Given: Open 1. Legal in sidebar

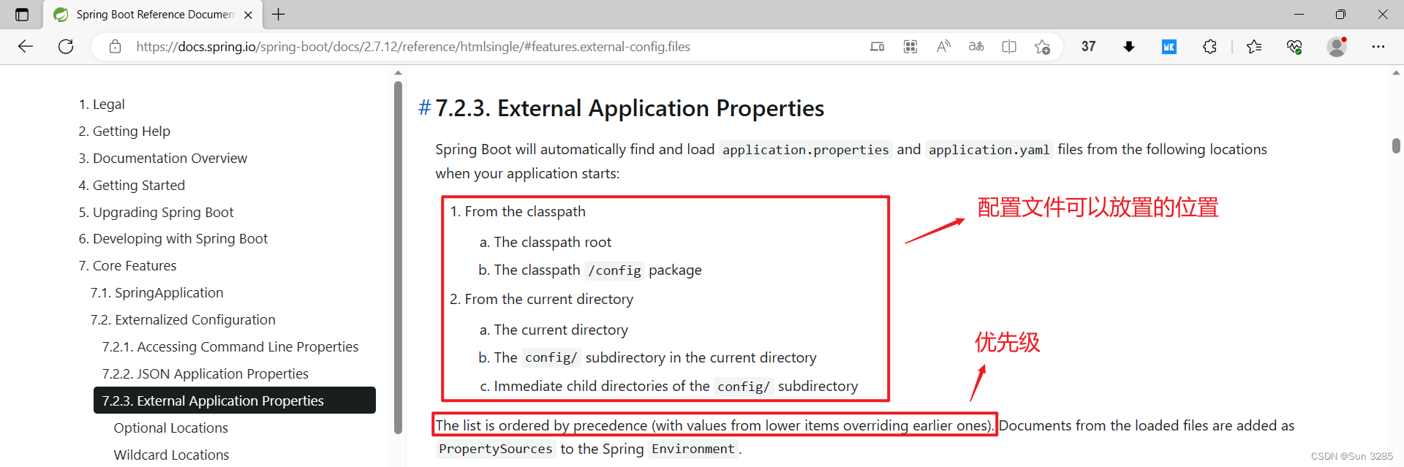Looking at the screenshot, I should coord(102,105).
